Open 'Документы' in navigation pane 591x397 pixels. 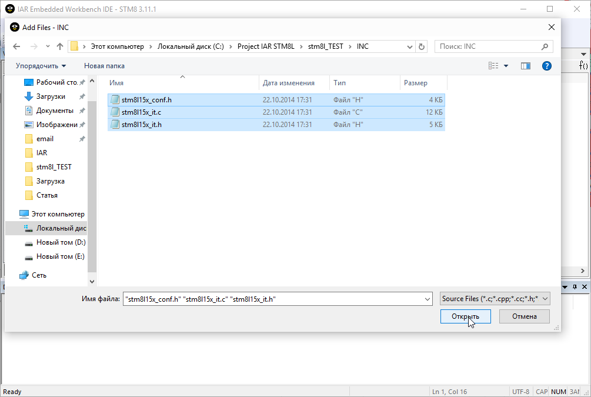[x=55, y=111]
